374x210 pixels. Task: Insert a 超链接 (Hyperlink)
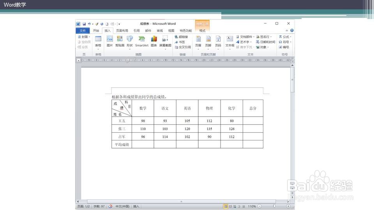tap(181, 37)
